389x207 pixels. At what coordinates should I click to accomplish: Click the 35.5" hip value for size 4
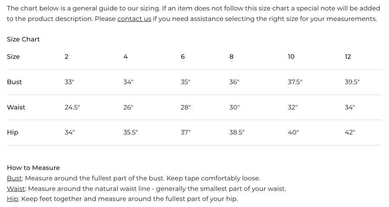click(x=130, y=132)
